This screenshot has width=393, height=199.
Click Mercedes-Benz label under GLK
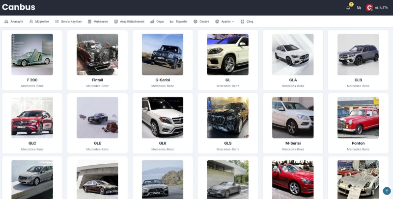coord(163,149)
